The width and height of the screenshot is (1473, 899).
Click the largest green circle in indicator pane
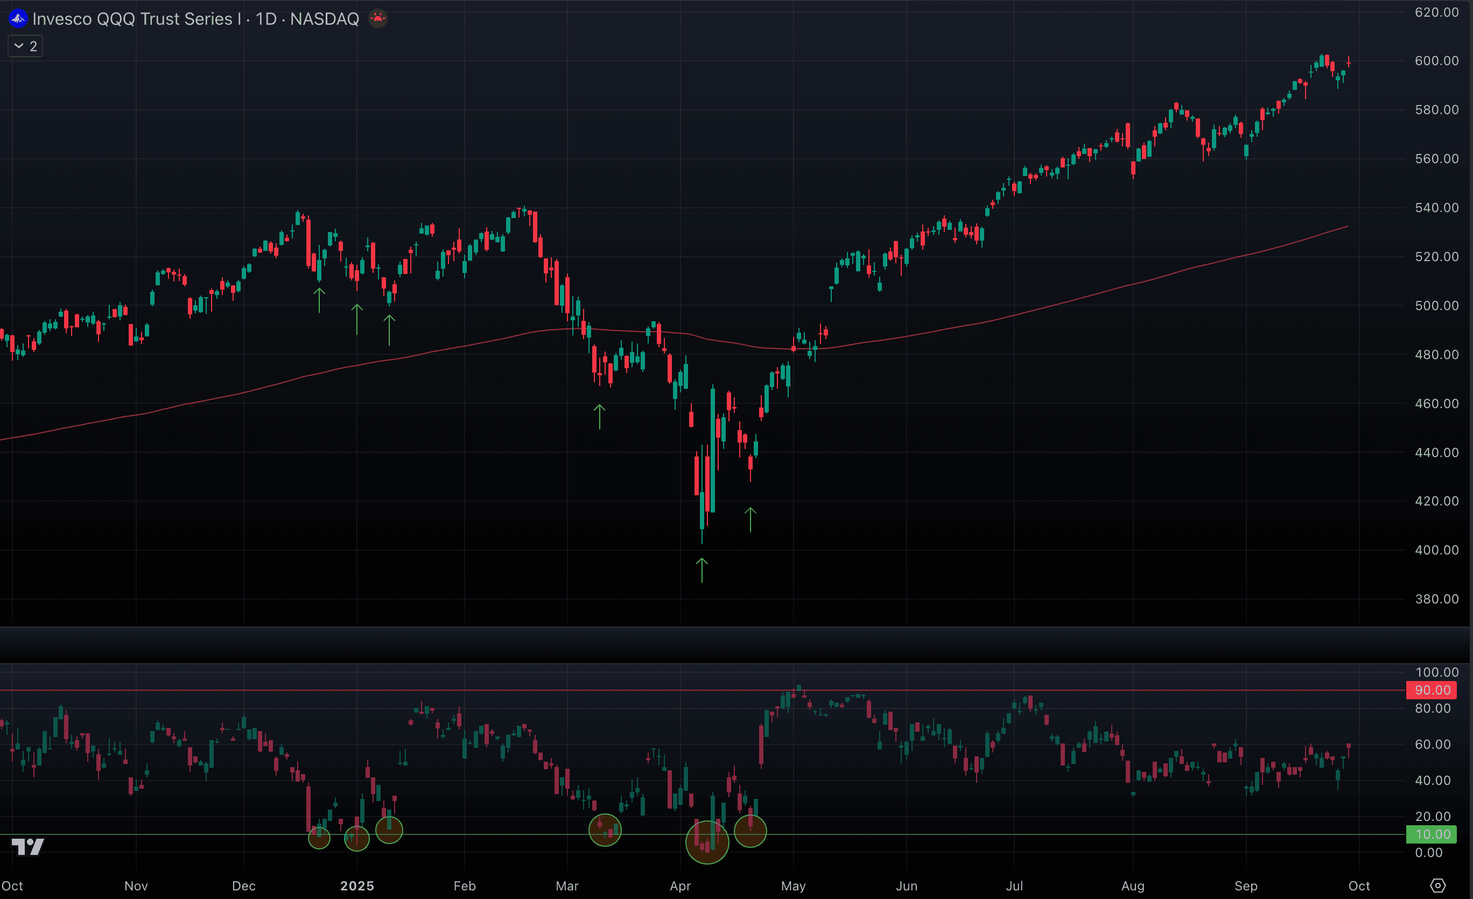click(706, 842)
